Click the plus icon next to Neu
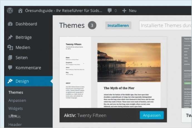Image resolution: width=192 pixels, height=128 pixels. tap(124, 11)
